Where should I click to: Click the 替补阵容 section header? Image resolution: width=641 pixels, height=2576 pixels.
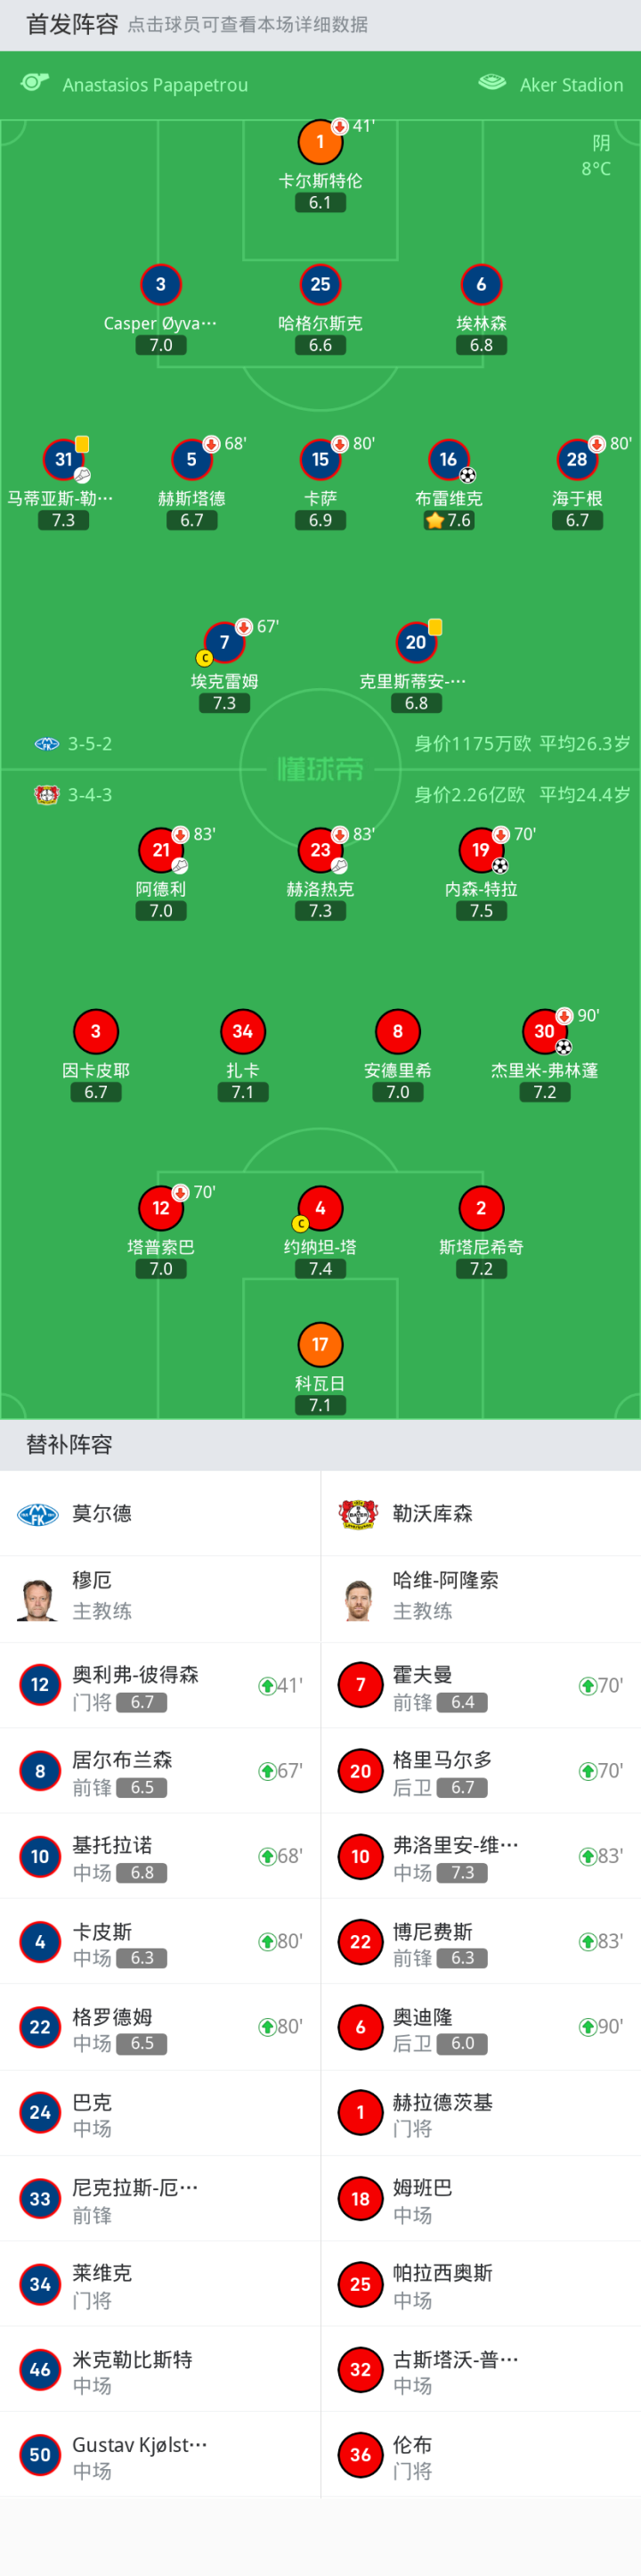pos(69,1444)
